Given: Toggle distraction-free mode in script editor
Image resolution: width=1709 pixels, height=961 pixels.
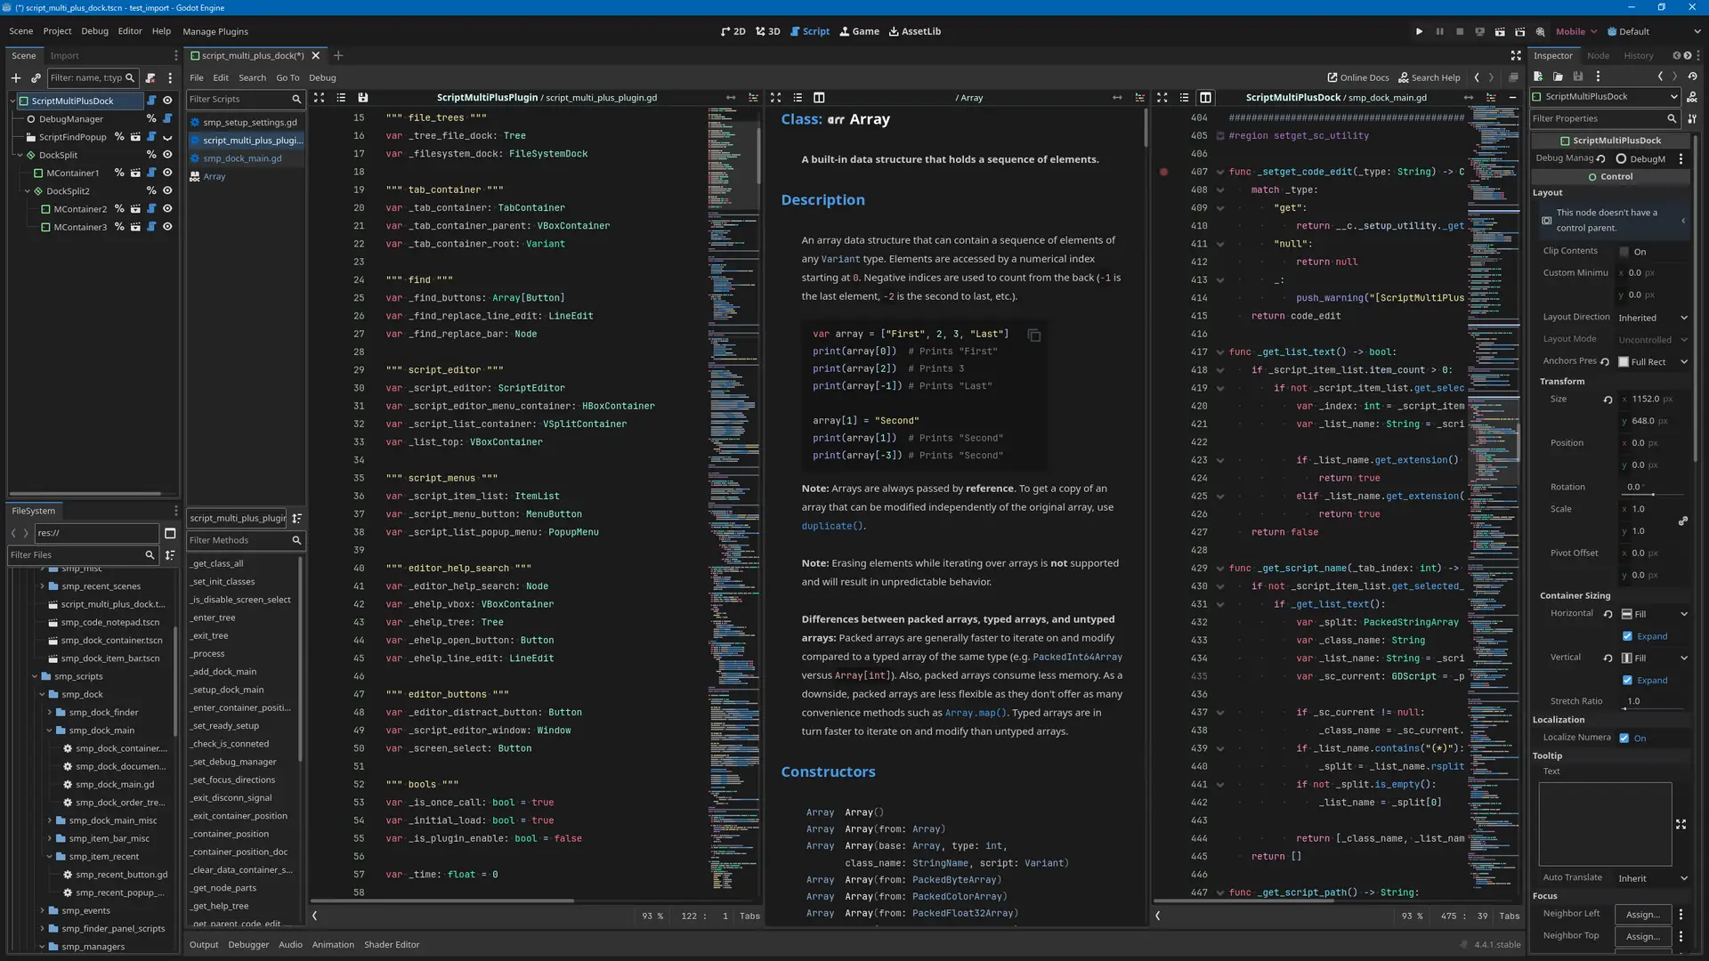Looking at the screenshot, I should [1516, 55].
